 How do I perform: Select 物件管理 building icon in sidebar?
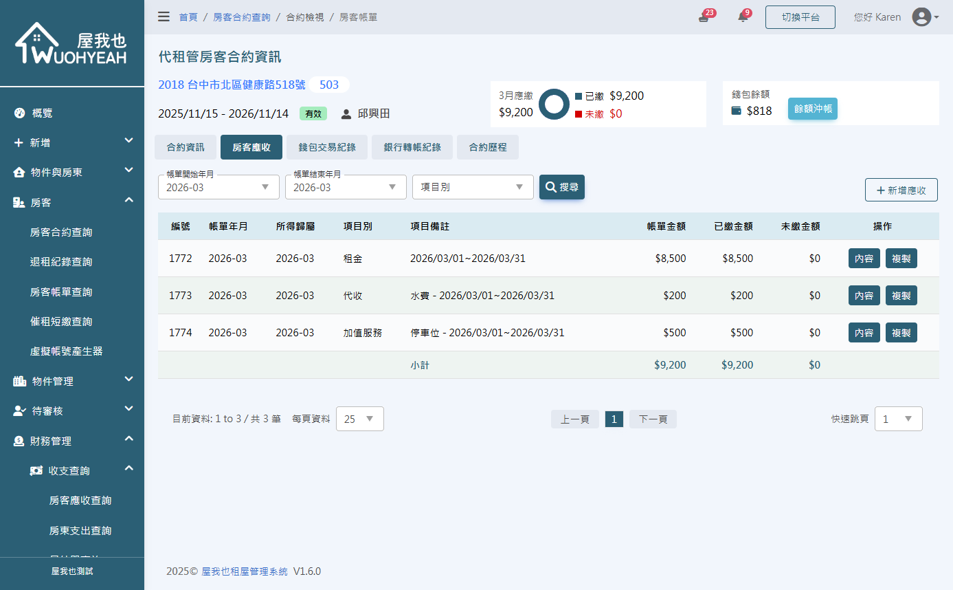coord(20,381)
